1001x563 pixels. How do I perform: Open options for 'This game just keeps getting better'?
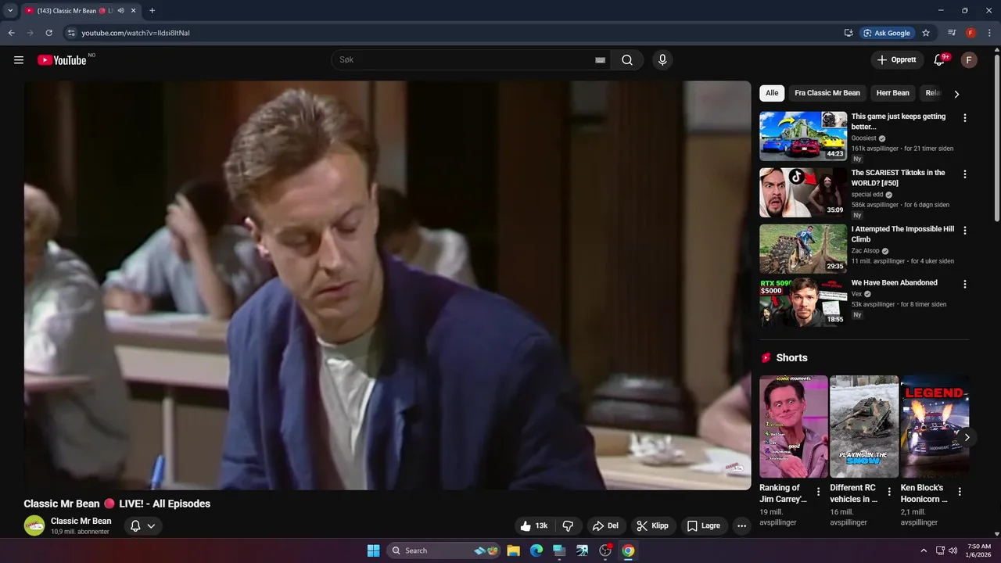[x=964, y=118]
